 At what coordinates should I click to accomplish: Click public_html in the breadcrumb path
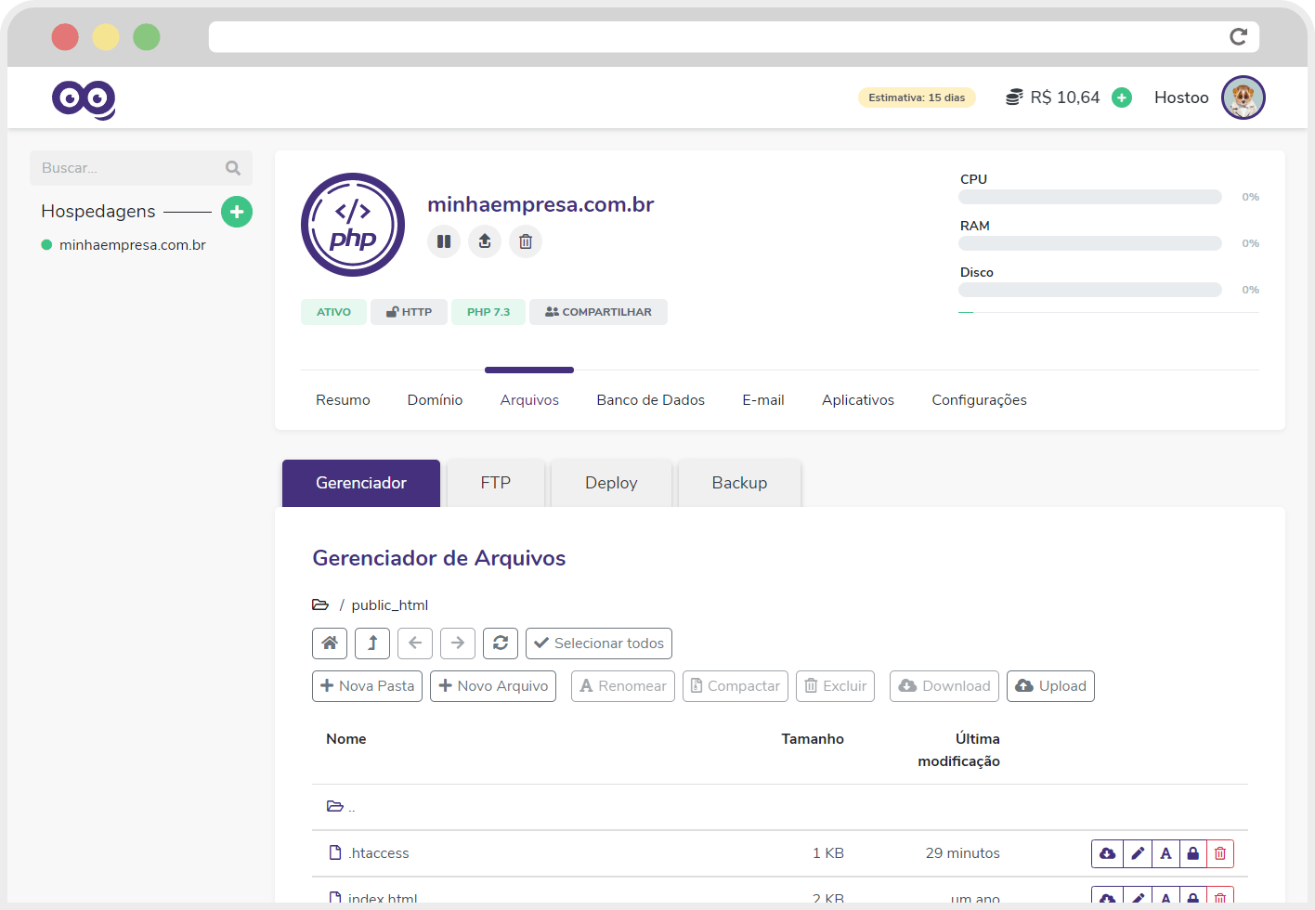(389, 605)
